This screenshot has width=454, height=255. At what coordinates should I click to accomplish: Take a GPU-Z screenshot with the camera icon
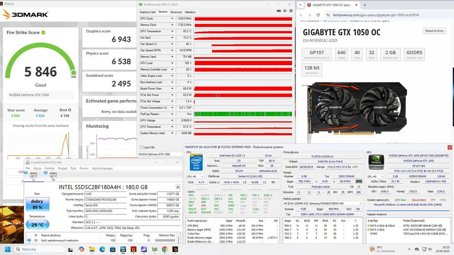point(279,11)
